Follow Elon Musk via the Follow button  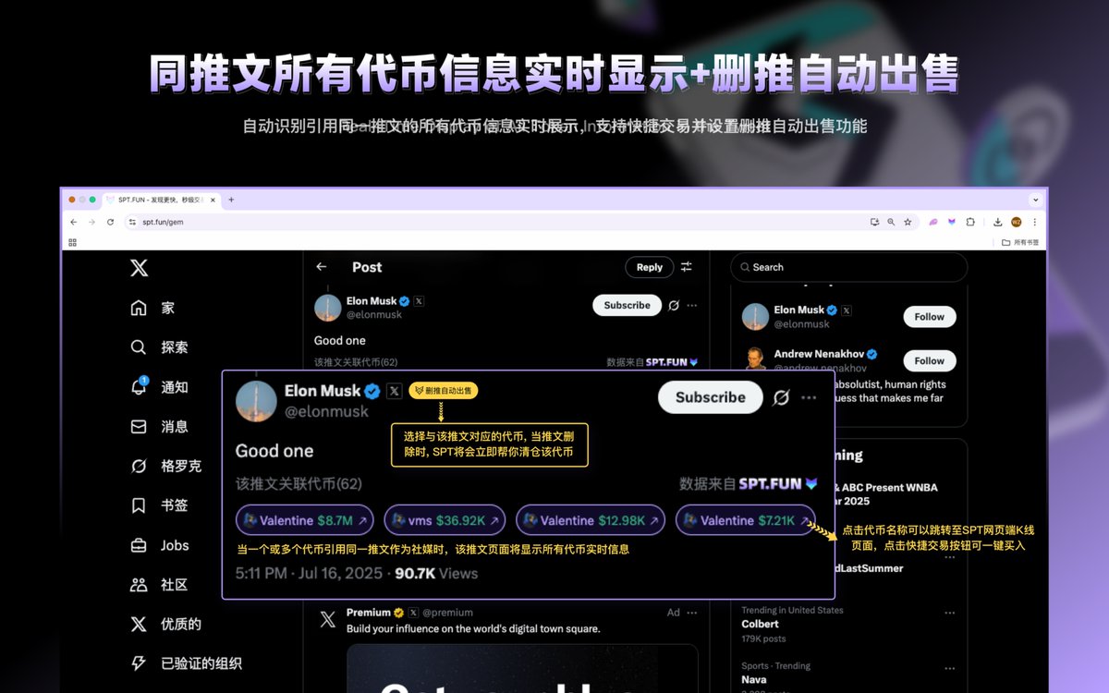point(929,316)
